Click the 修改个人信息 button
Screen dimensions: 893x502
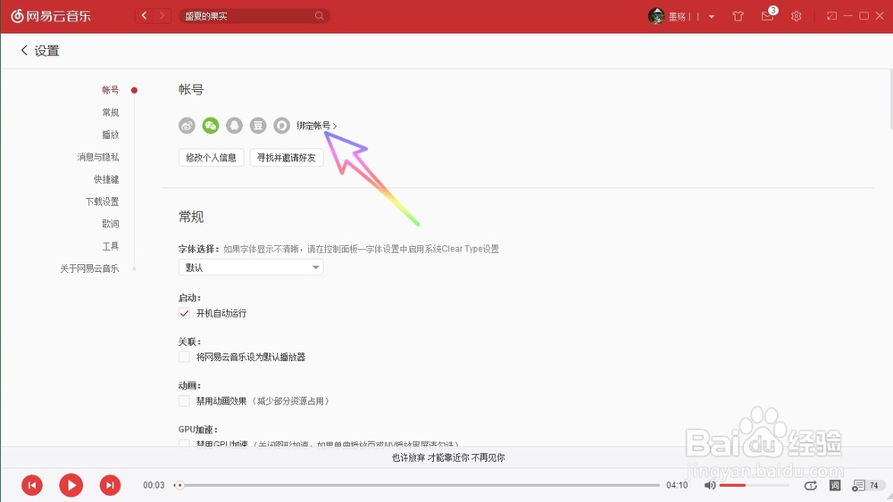click(x=212, y=158)
